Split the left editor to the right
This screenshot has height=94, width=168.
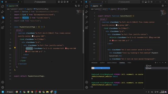[79, 6]
